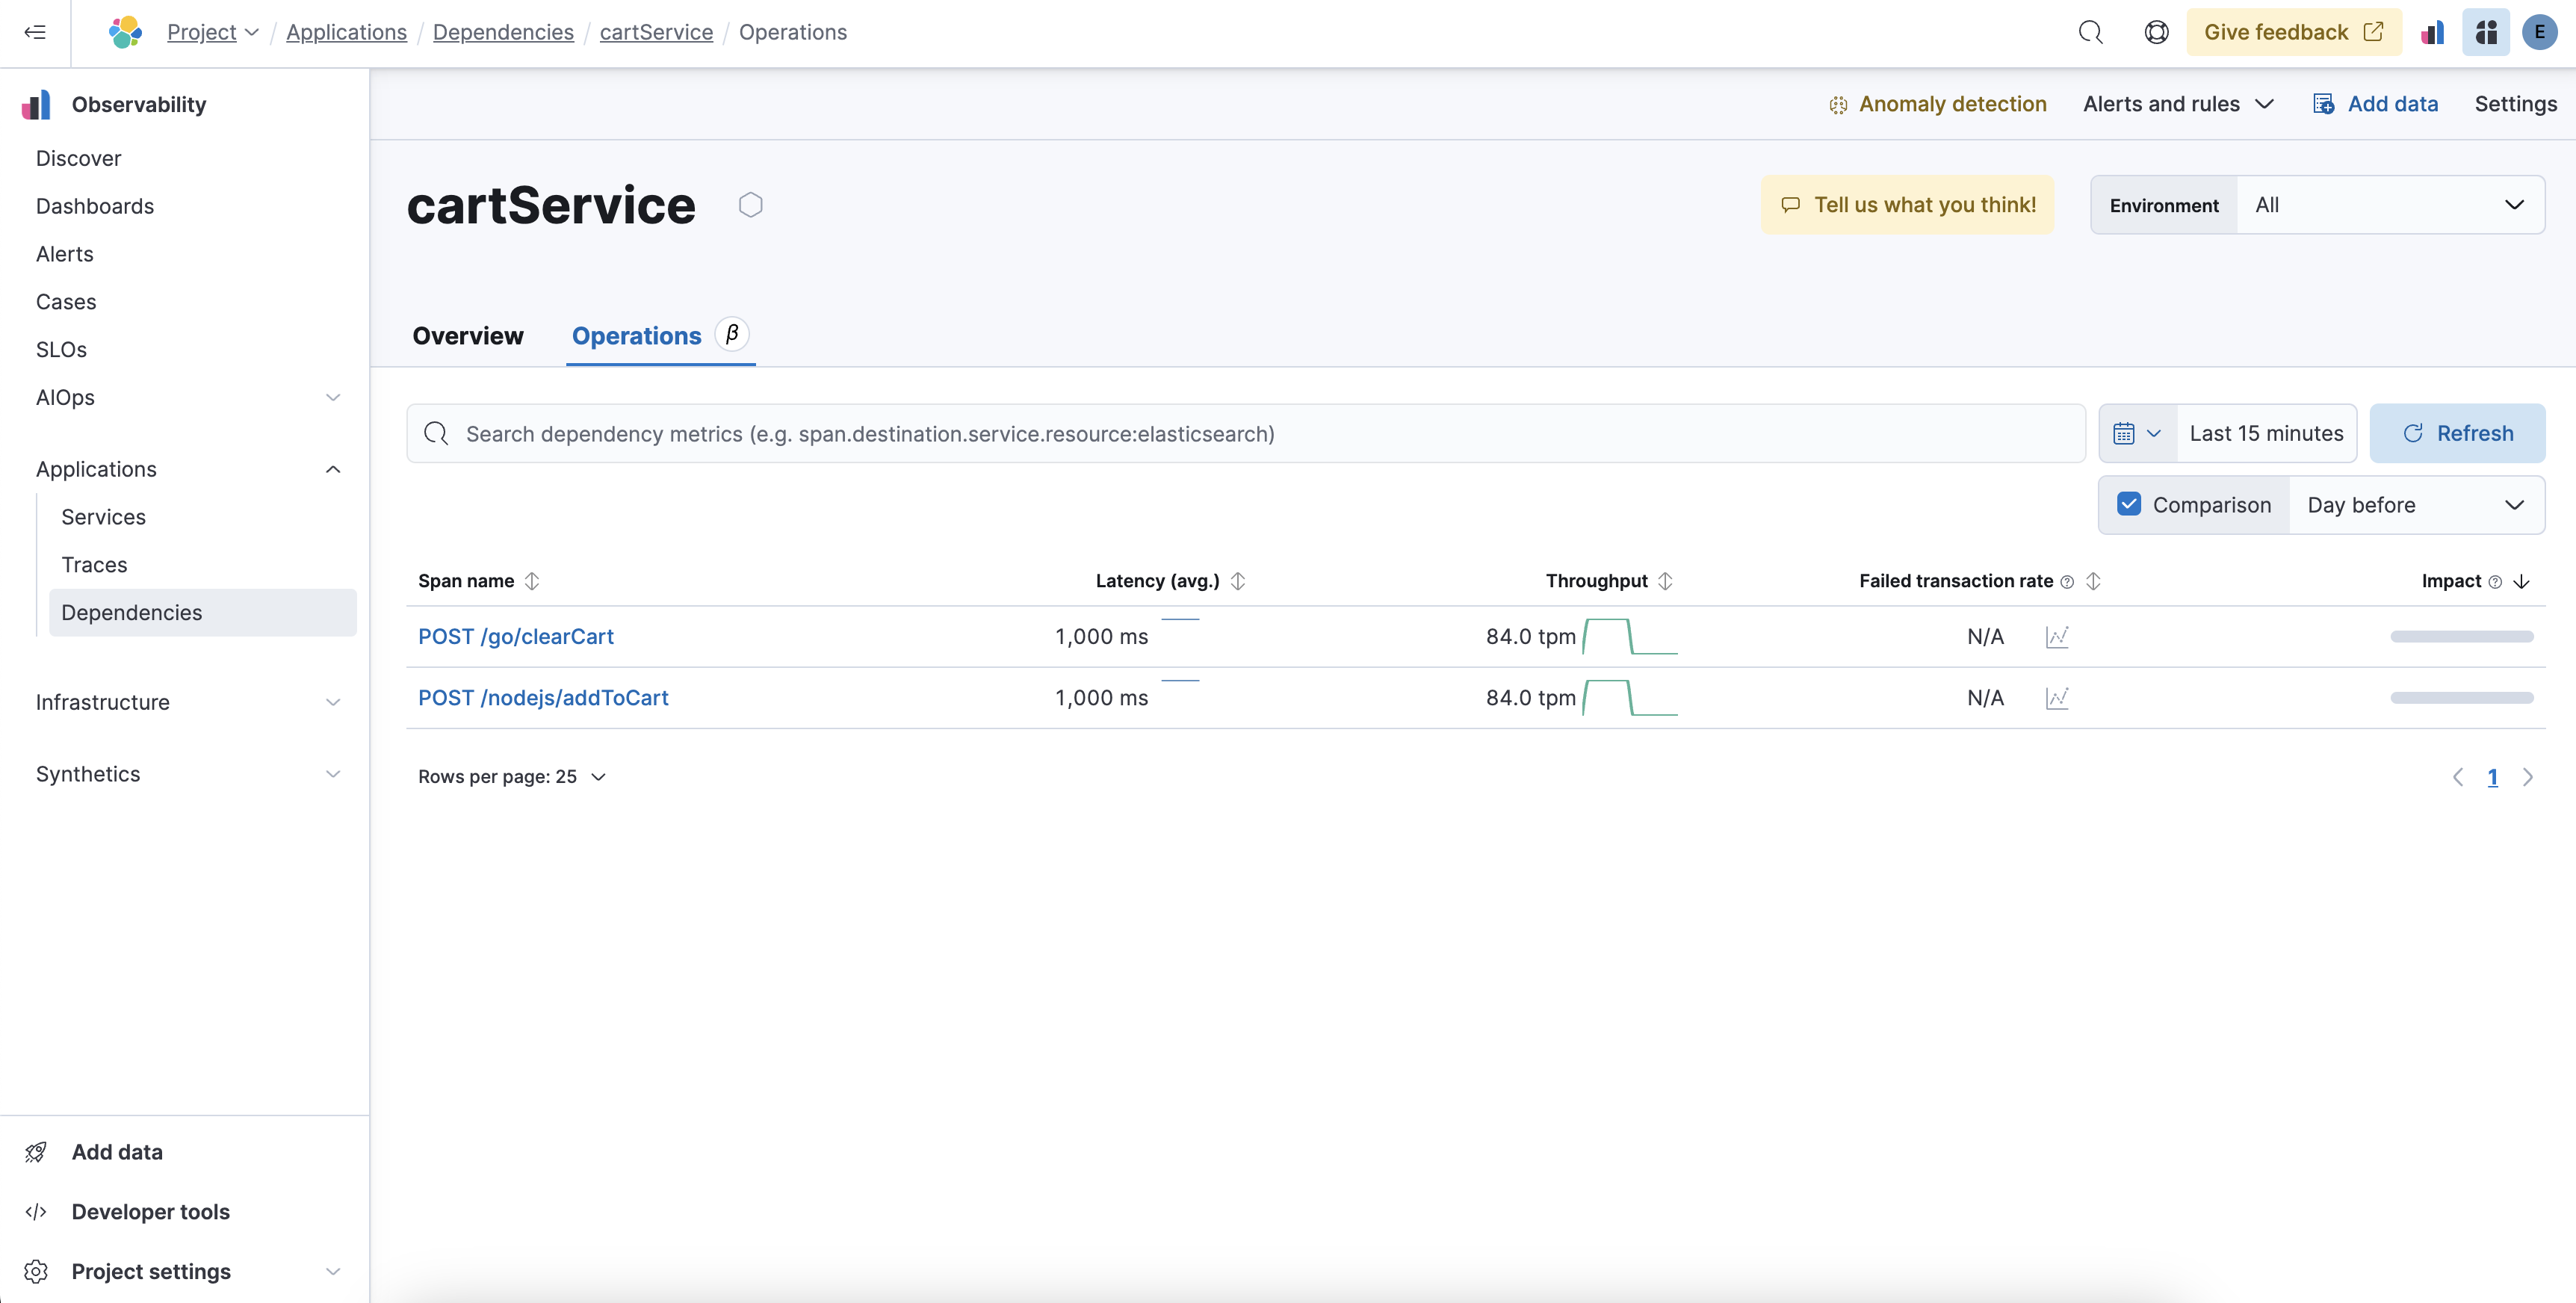Go to the previous page arrow
Screen dimensions: 2576x1303
coord(2457,777)
